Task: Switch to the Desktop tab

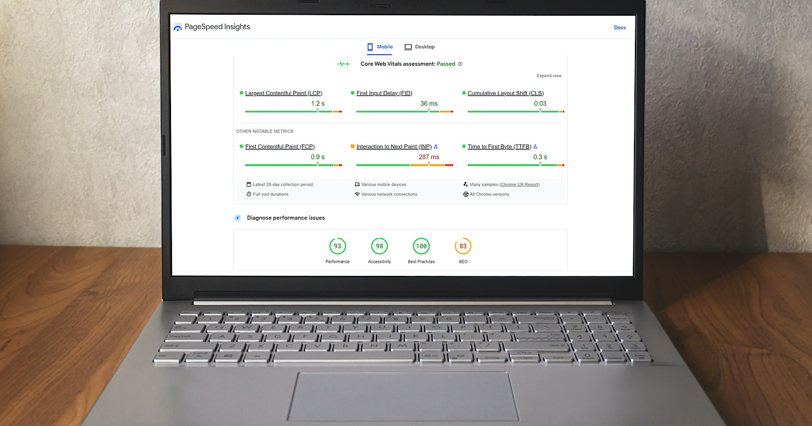Action: [419, 47]
